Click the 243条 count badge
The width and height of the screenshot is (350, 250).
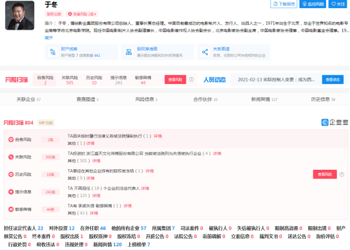click(51, 192)
